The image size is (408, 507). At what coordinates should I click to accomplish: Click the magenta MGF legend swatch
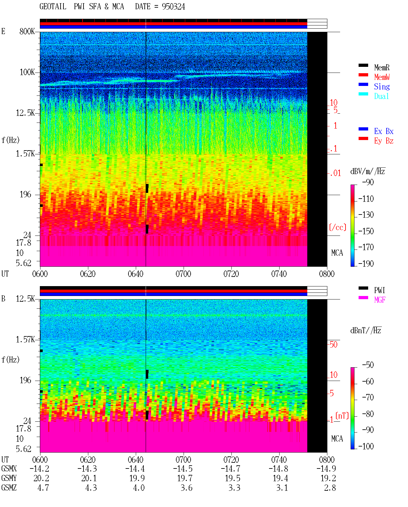363,298
